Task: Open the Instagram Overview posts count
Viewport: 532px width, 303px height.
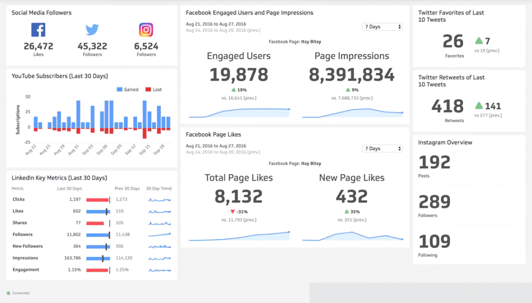Action: click(434, 162)
